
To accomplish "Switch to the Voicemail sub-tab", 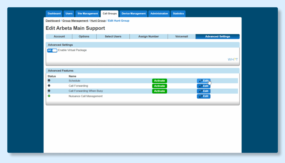I will [182, 36].
